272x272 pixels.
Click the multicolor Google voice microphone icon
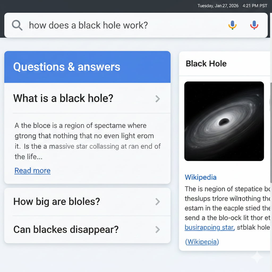(232, 25)
